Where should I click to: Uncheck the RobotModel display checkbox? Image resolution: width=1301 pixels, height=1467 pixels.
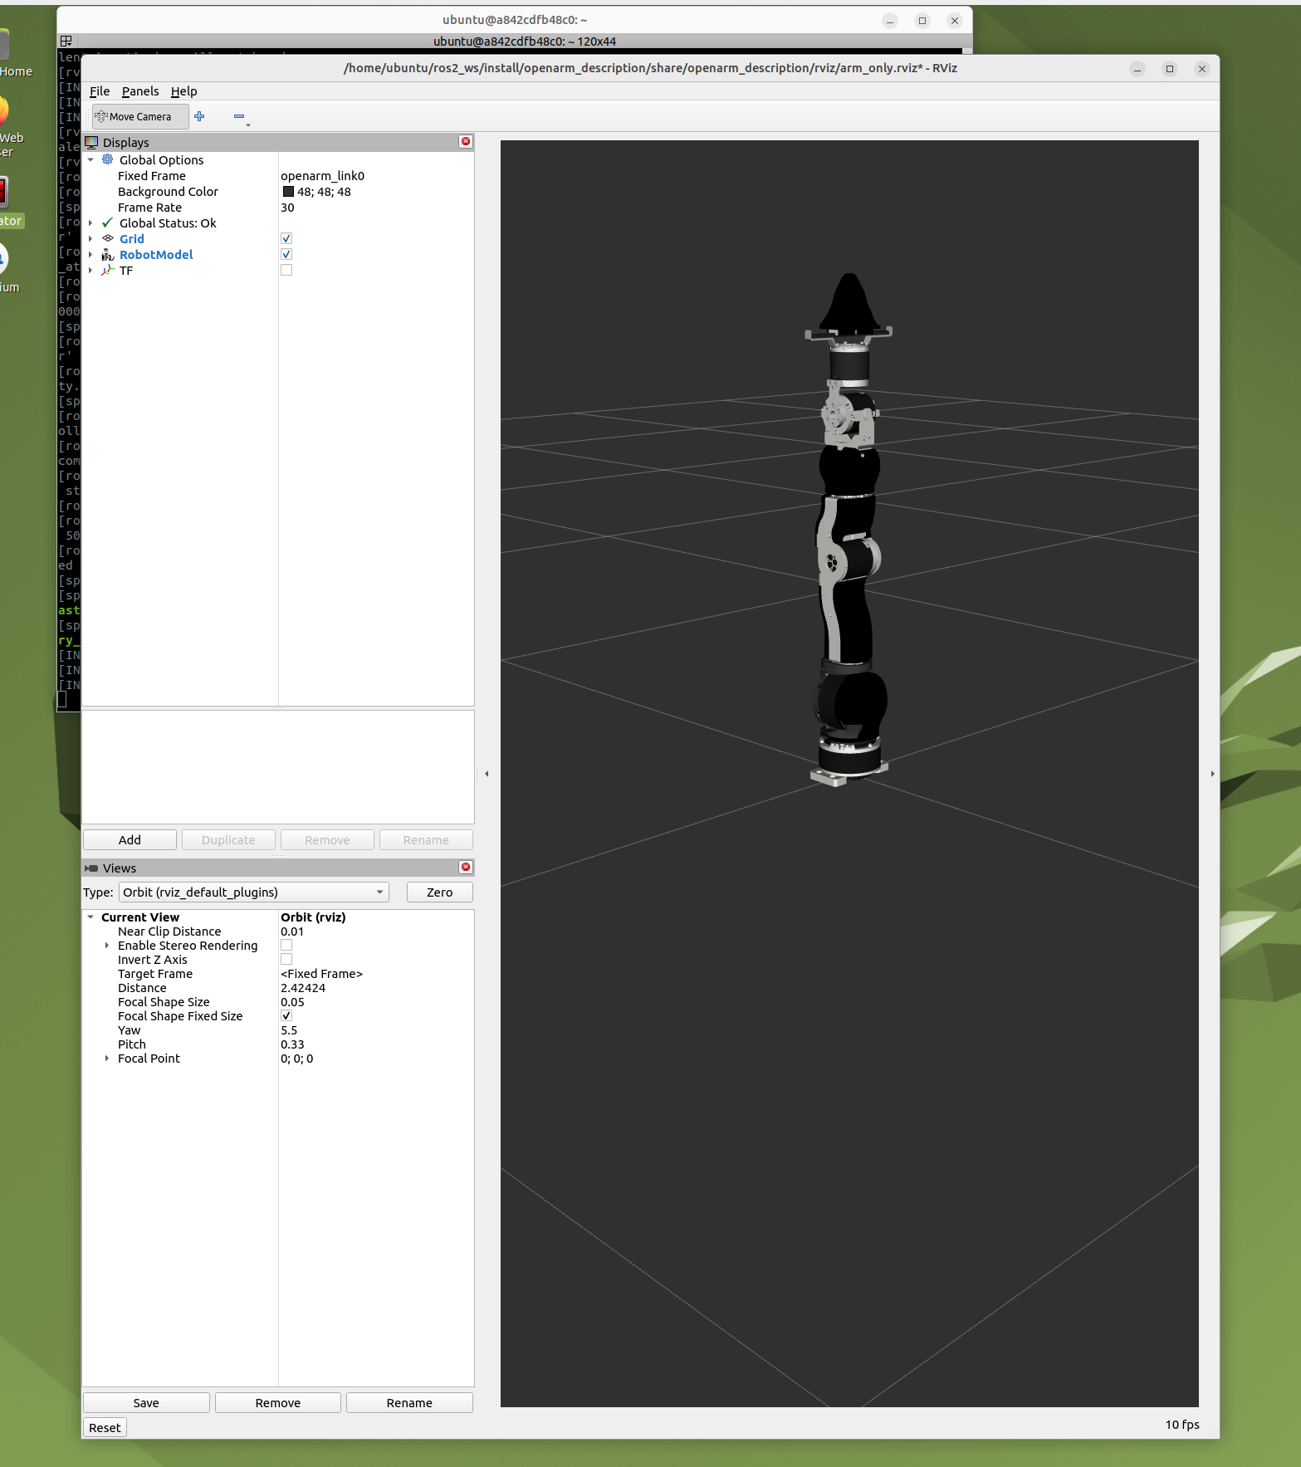286,255
